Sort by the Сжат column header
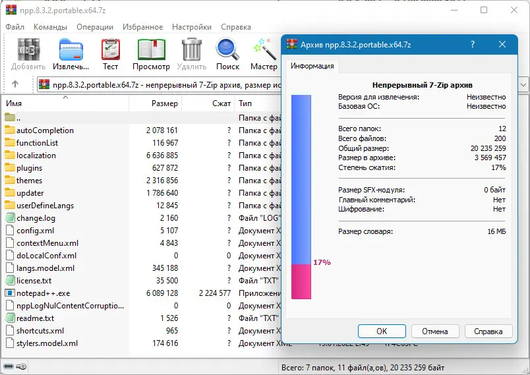This screenshot has width=530, height=375. [208, 103]
